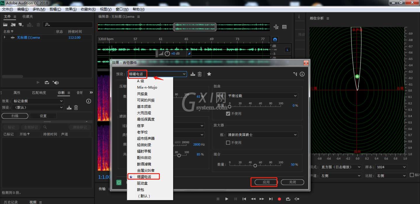The image size is (420, 204).
Task: Uncheck 不使用 under 扭曲 section
Action: click(x=228, y=114)
